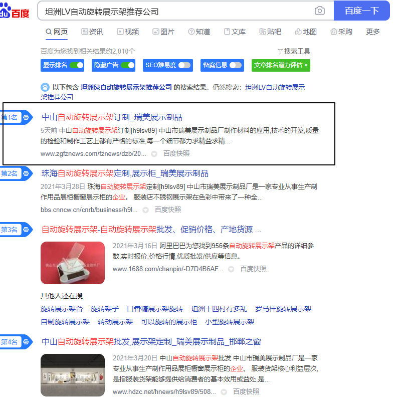401x401 pixels.
Task: Click 文章排名潜力评估 green button
Action: [x=281, y=65]
